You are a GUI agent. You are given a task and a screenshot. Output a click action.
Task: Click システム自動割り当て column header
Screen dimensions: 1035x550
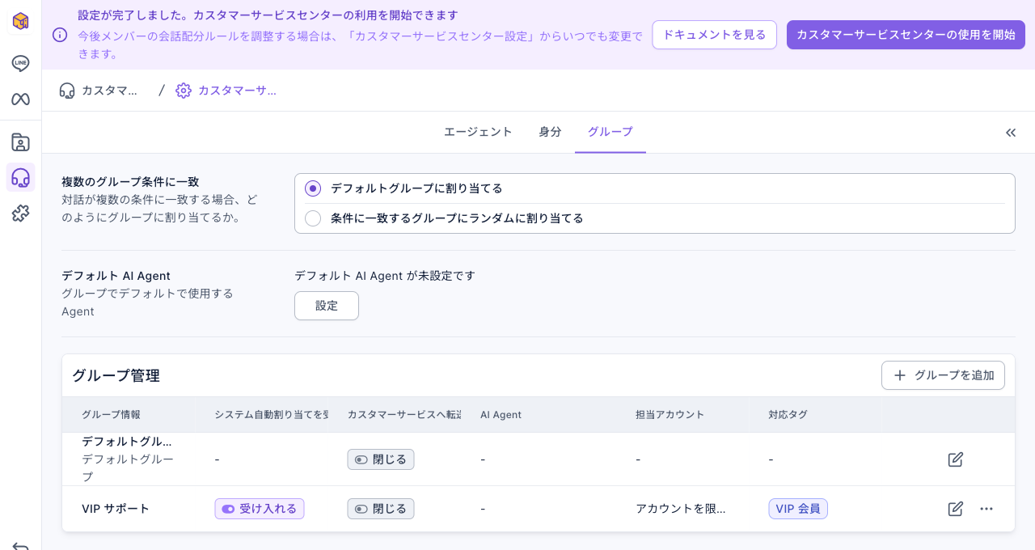click(272, 415)
